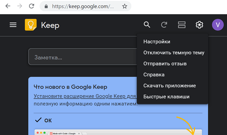227x135 pixels.
Task: View site info via padlock icon
Action: pos(46,6)
